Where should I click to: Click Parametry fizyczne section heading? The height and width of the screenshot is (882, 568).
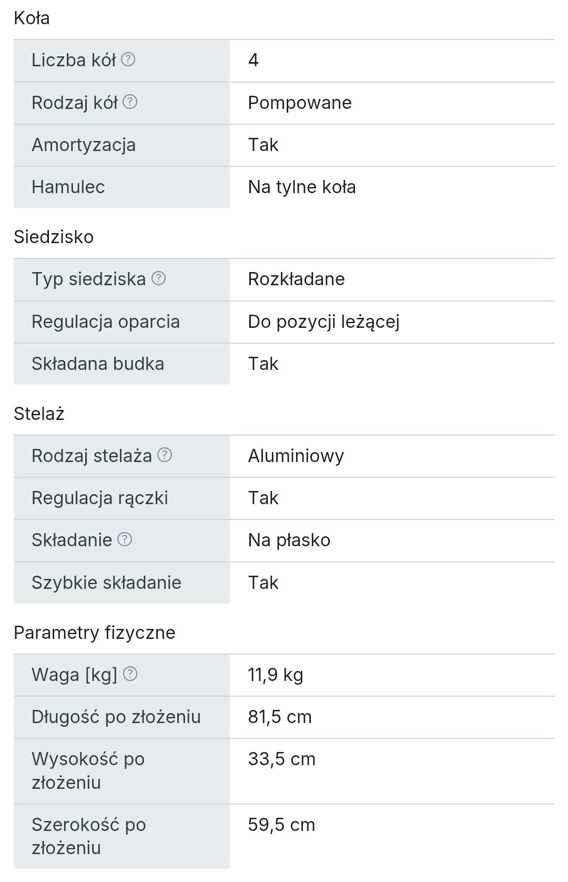coord(95,633)
